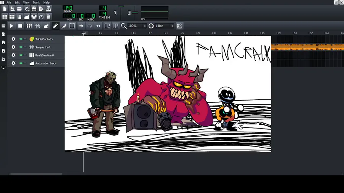
Task: Open Sample track settings gear
Action: (x=14, y=47)
